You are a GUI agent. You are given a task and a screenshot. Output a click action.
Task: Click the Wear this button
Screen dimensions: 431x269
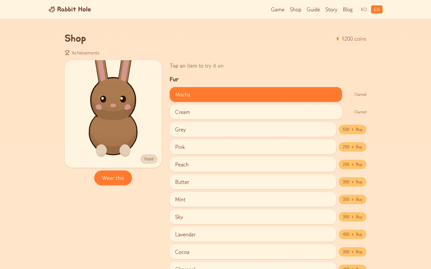113,178
